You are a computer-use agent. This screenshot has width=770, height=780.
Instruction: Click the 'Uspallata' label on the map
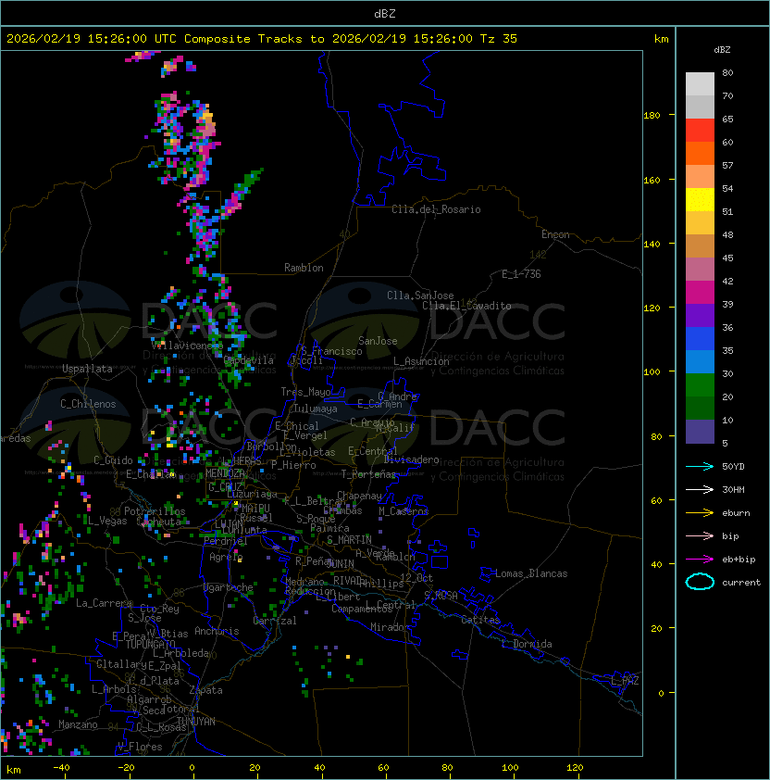[87, 369]
